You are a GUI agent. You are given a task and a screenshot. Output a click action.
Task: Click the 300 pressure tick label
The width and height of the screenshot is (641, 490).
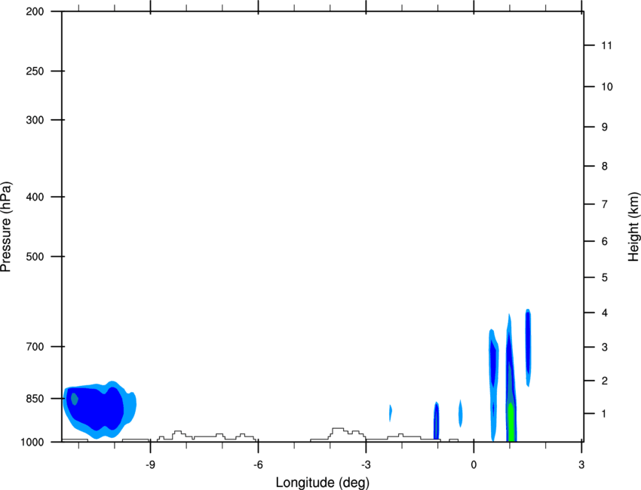coord(35,120)
